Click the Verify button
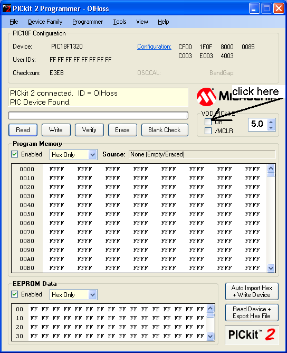287x353 pixels. 89,130
